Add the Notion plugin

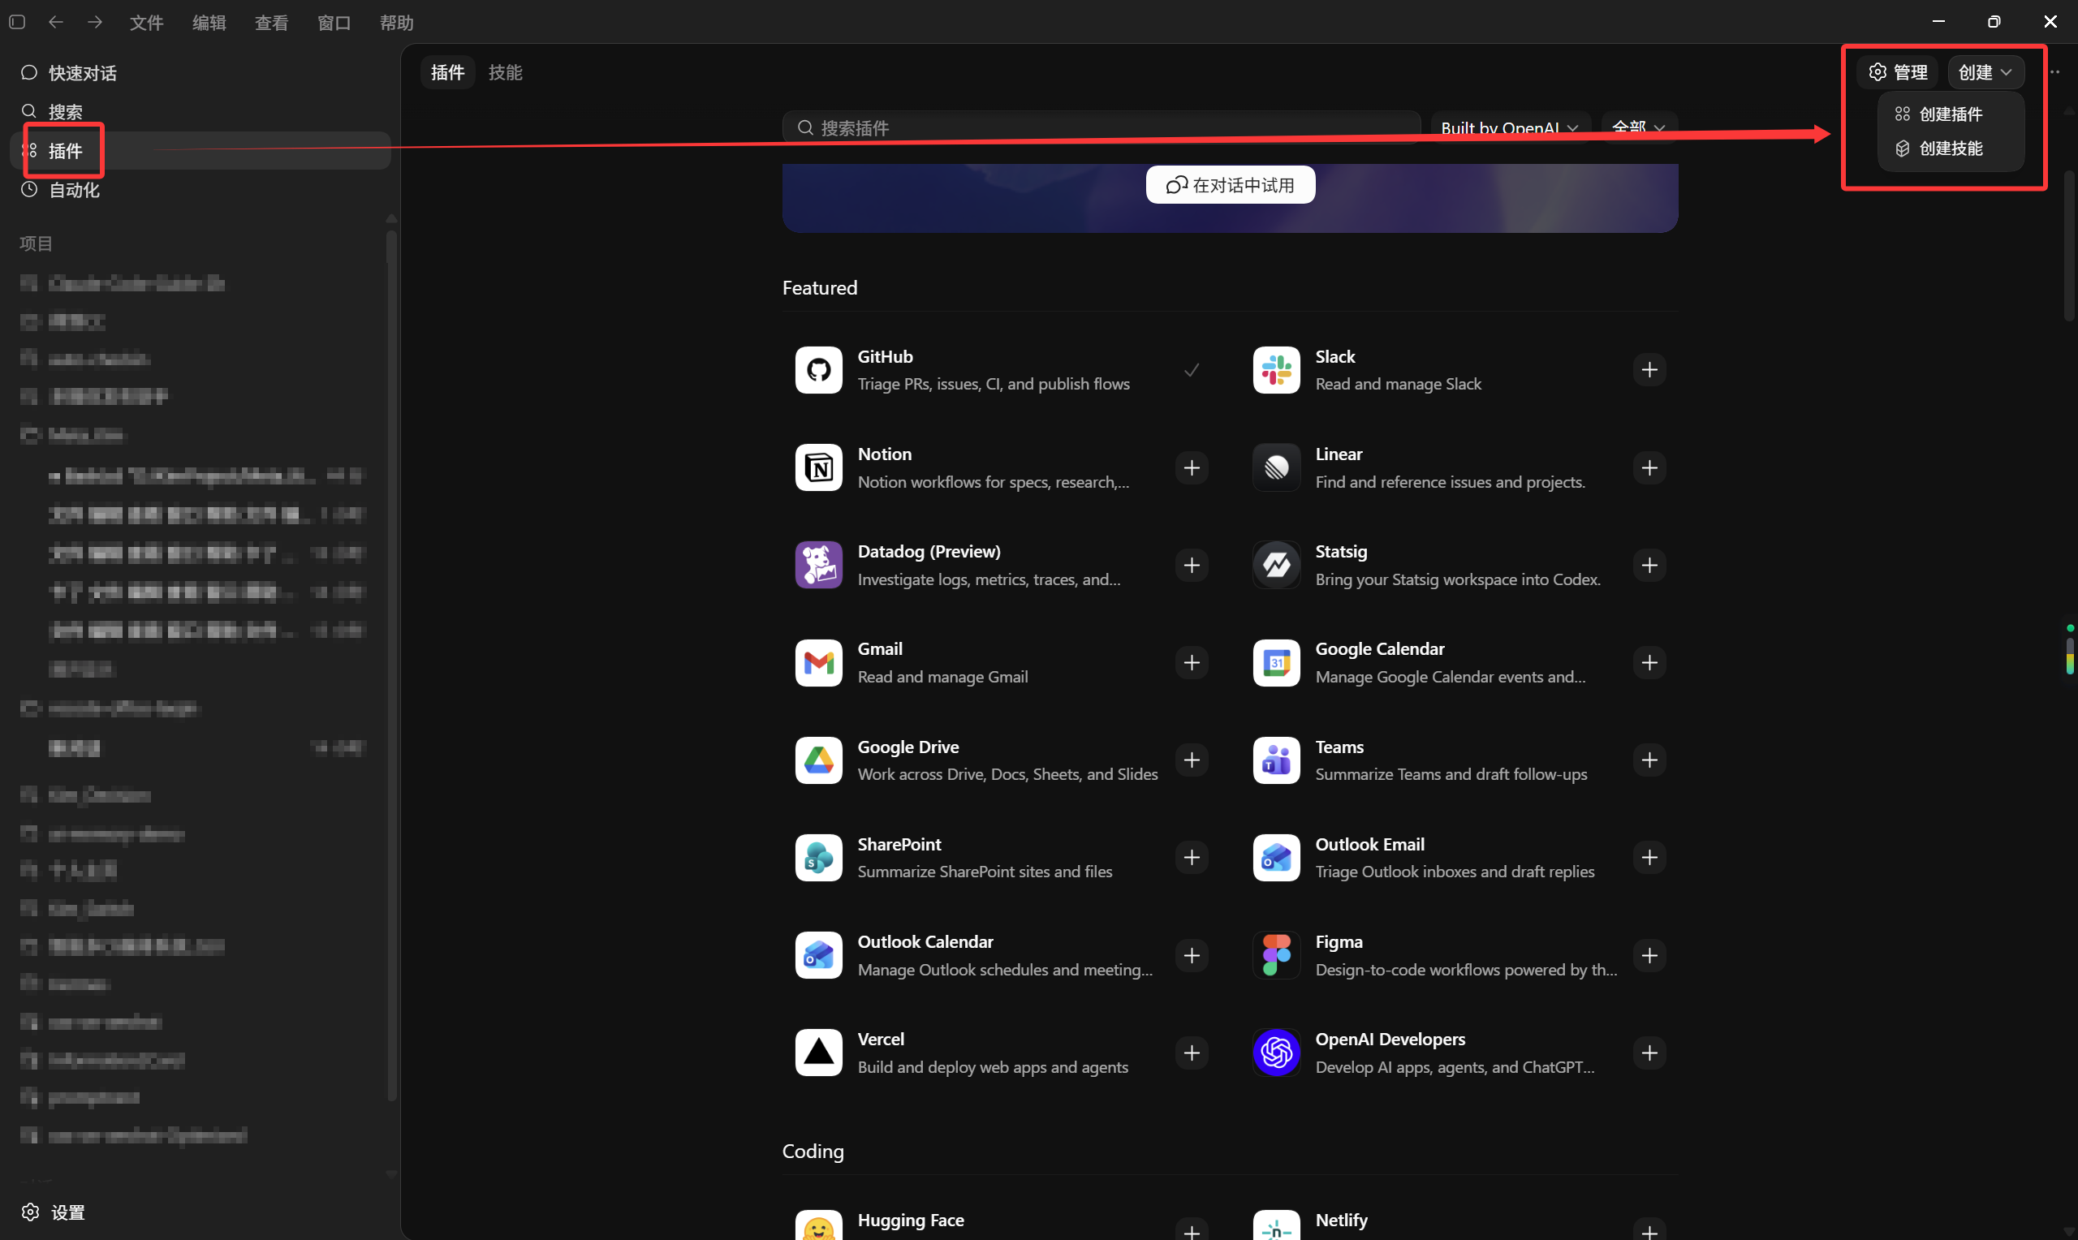pos(1192,468)
